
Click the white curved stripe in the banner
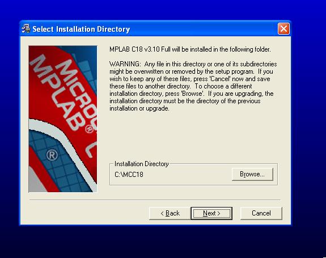pyautogui.click(x=62, y=143)
